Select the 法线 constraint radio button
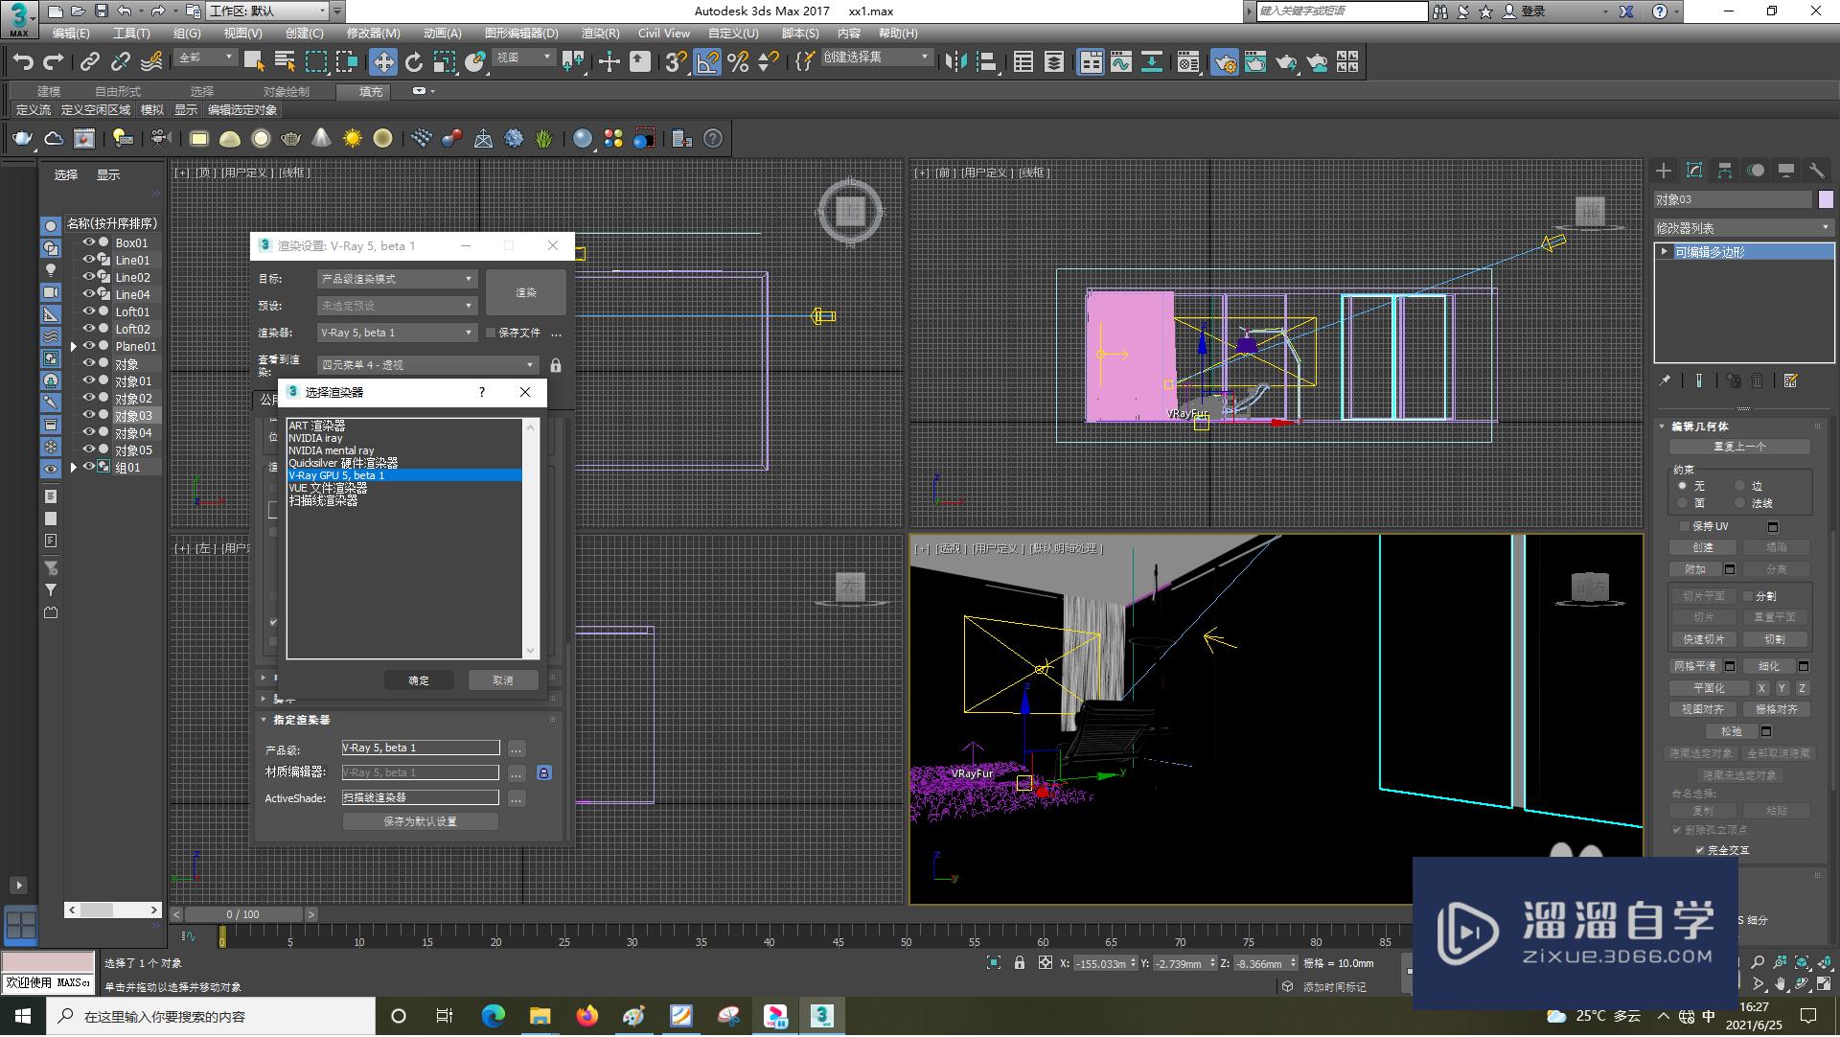 click(1740, 503)
